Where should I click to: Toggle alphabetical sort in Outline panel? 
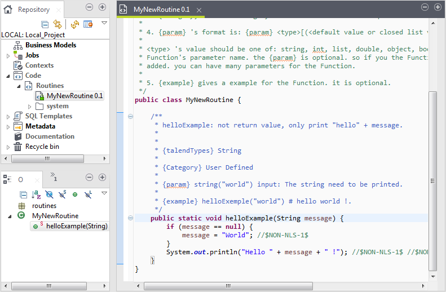coord(36,194)
